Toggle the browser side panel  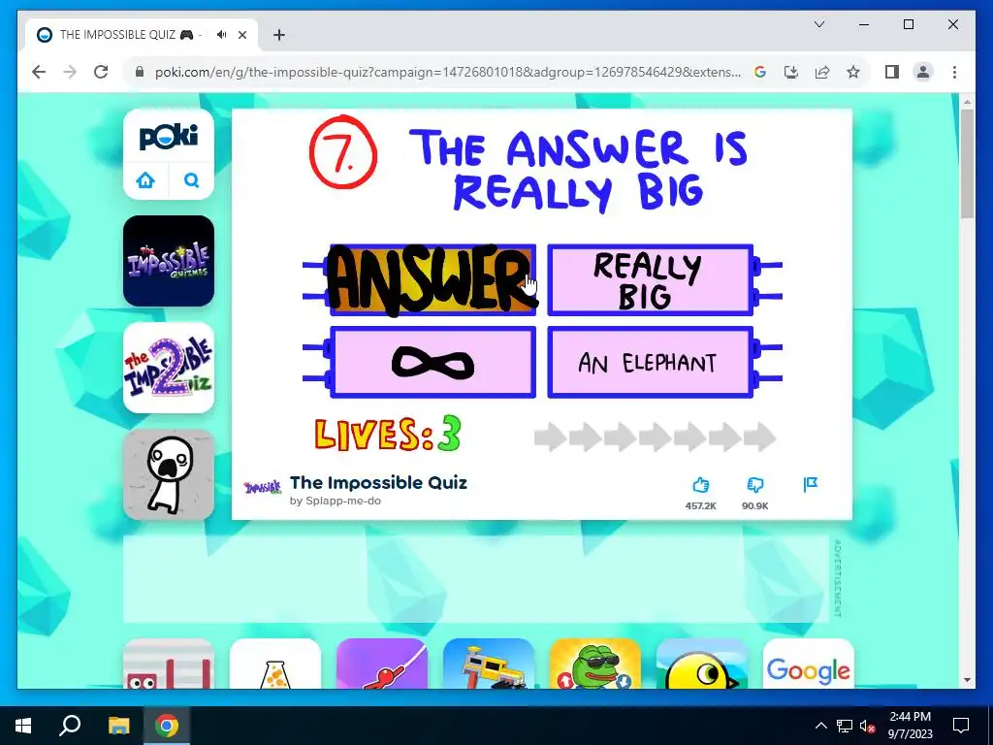[x=892, y=72]
